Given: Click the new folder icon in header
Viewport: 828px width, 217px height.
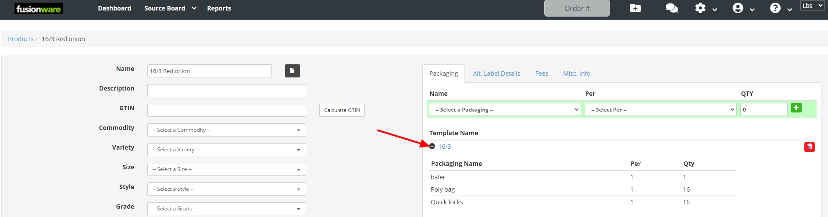Looking at the screenshot, I should pyautogui.click(x=635, y=8).
